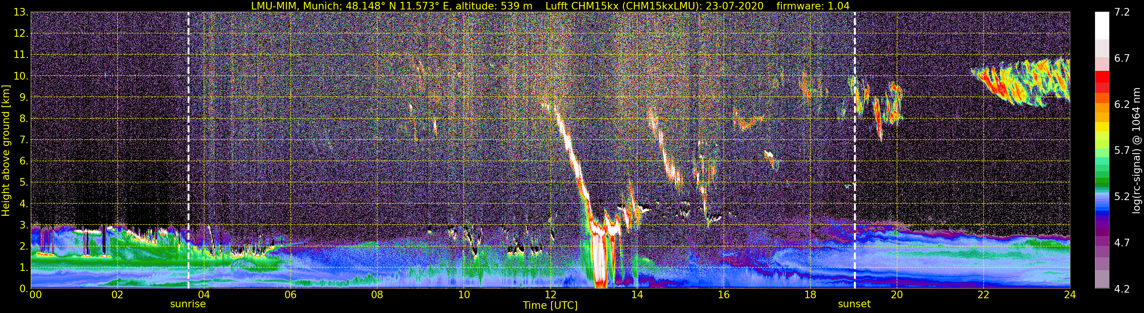Viewport: 1144px width, 313px height.
Task: Click the height axis tick '2.'
Action: click(x=24, y=246)
